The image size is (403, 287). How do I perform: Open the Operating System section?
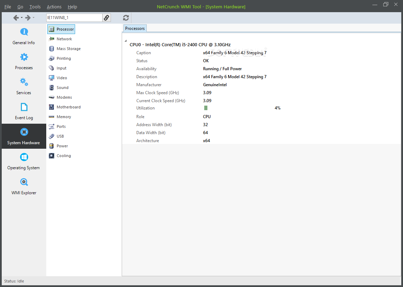click(x=24, y=161)
